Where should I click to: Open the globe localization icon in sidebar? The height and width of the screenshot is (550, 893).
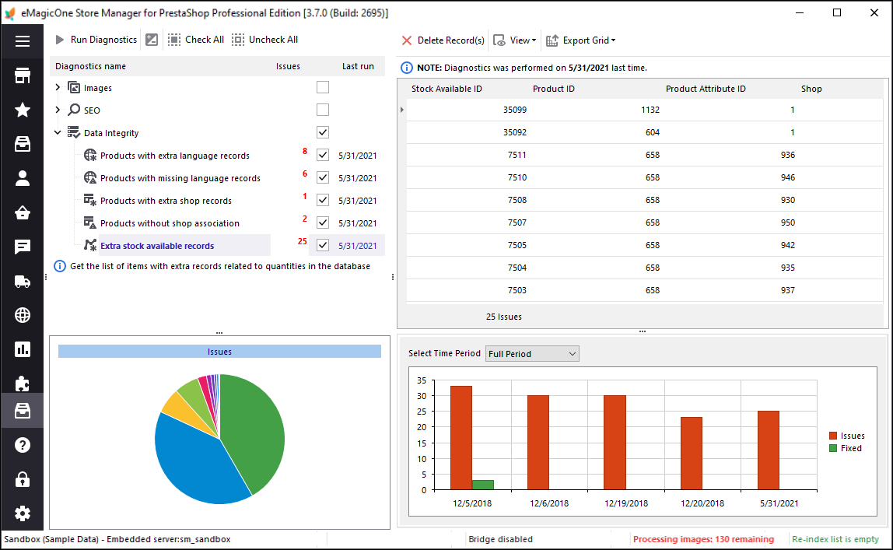pos(23,315)
